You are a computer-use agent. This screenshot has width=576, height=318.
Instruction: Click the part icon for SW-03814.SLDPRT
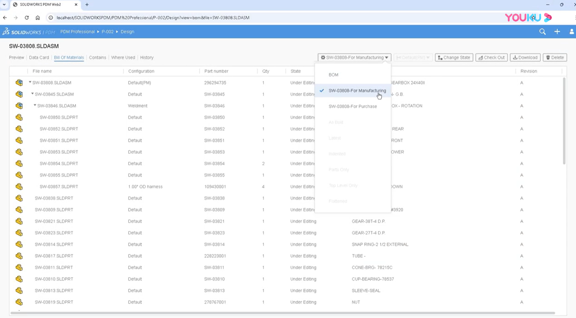tap(19, 244)
